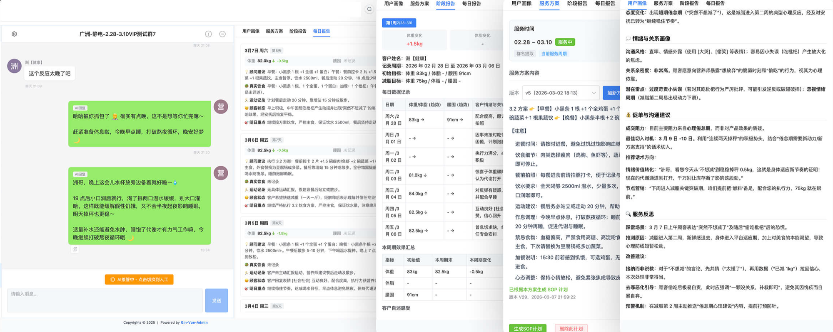Select 服务方案 tab beside the chat window
This screenshot has width=833, height=332.
click(x=274, y=31)
